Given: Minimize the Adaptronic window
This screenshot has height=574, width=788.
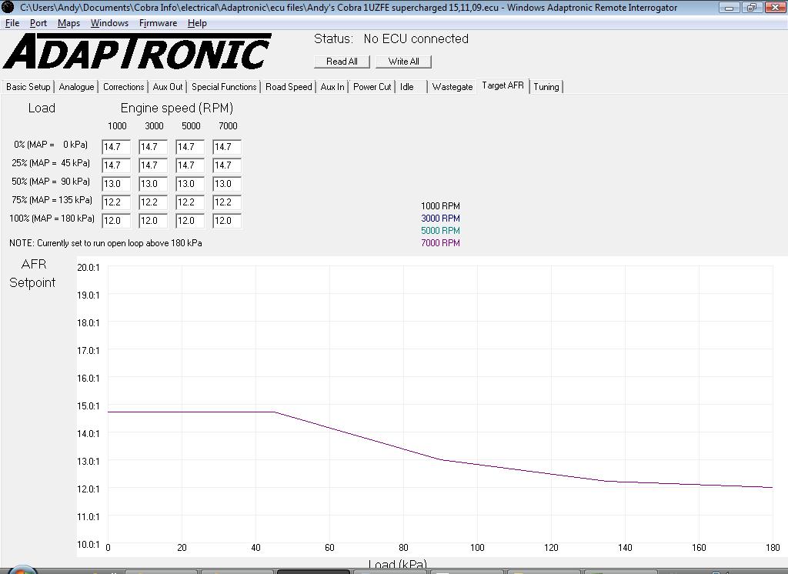Looking at the screenshot, I should (x=730, y=8).
